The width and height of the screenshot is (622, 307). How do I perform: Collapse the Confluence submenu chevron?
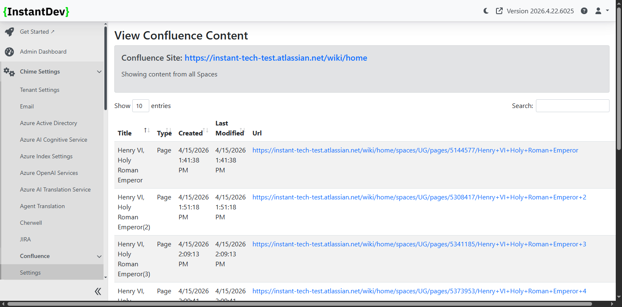(99, 256)
